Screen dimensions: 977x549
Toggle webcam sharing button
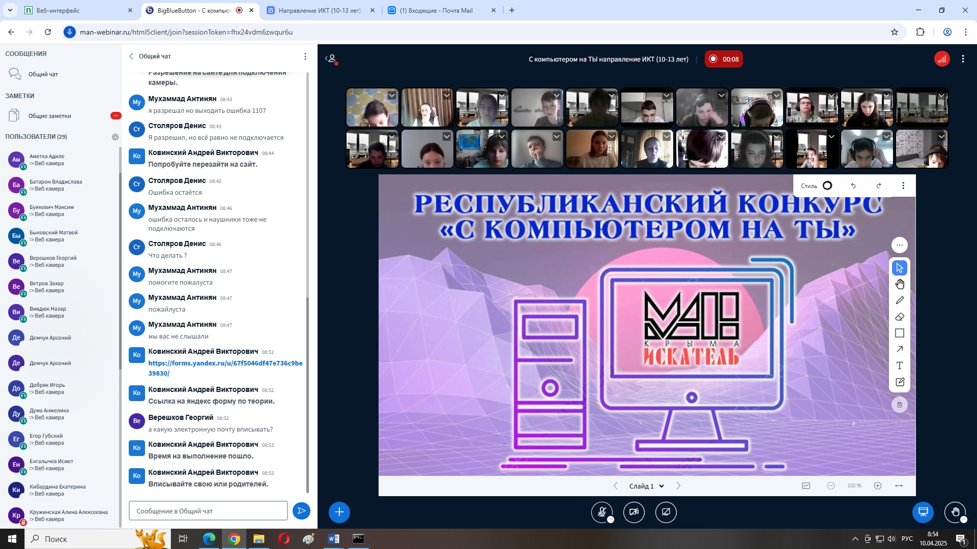tap(634, 512)
